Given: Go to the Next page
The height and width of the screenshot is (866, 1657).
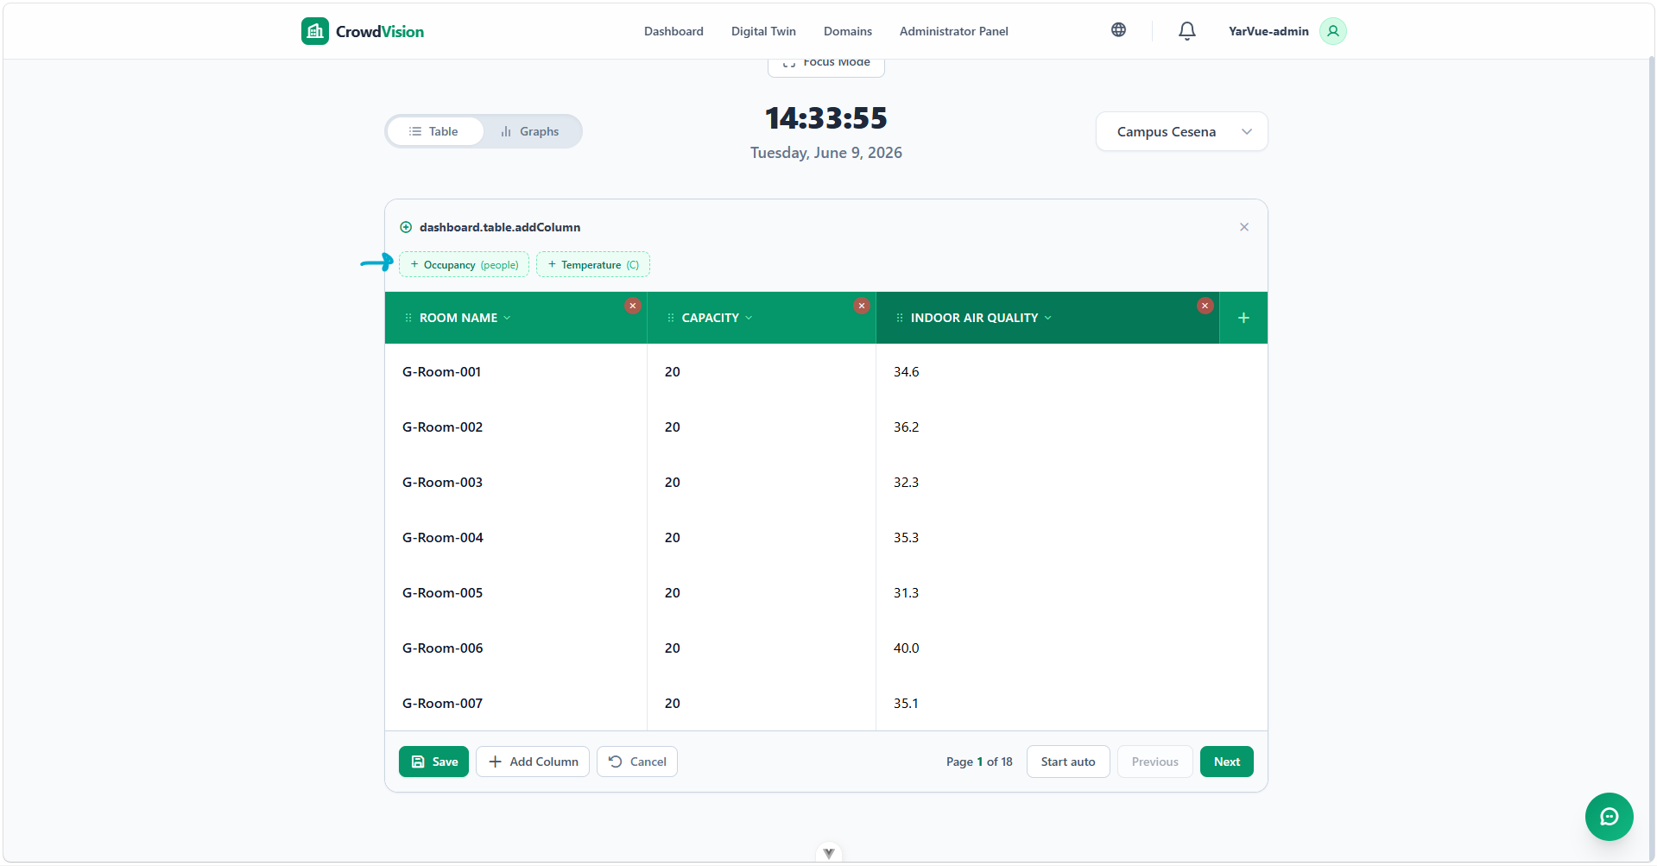Looking at the screenshot, I should (x=1227, y=762).
